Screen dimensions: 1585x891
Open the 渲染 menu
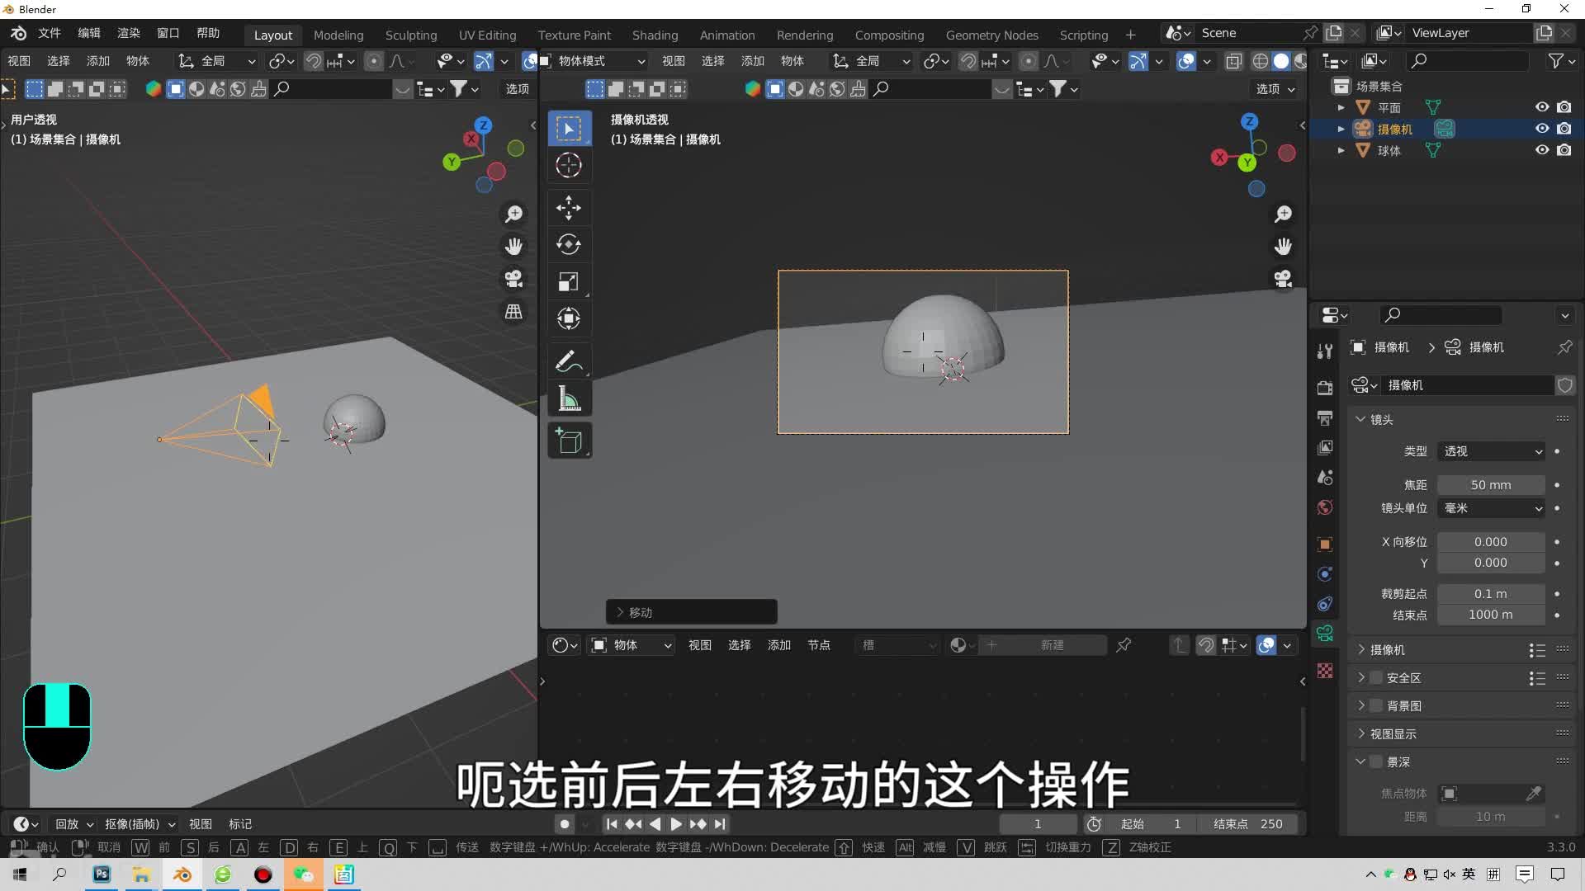[x=129, y=33]
